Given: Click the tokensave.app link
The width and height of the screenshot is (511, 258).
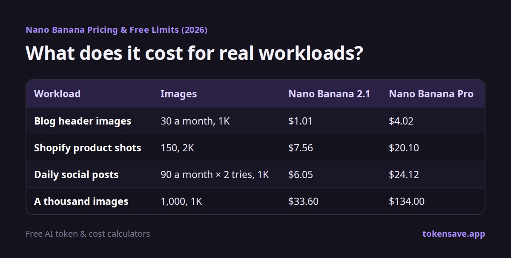Looking at the screenshot, I should pyautogui.click(x=454, y=234).
